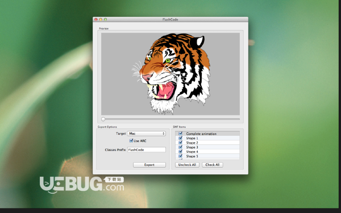Viewport: 341px width, 213px height.
Task: Select the Shape 5 row label
Action: [x=192, y=156]
